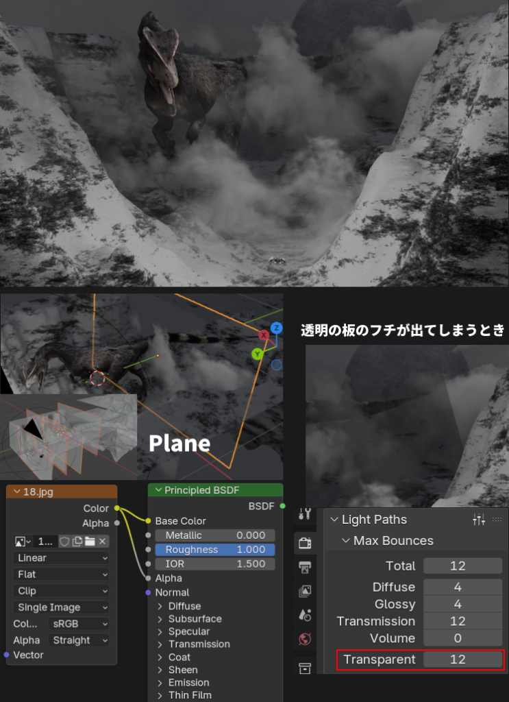The height and width of the screenshot is (702, 509).
Task: Open the Linear interpolation dropdown
Action: tap(62, 558)
